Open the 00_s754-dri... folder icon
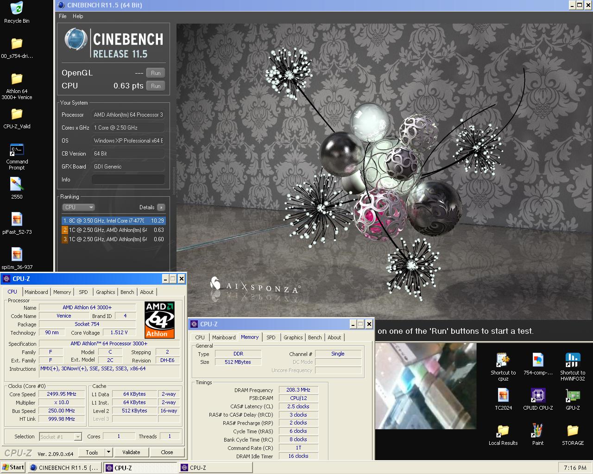593x474 pixels. 17,44
